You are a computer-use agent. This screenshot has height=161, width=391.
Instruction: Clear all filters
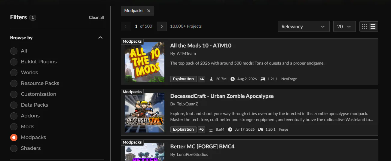click(x=96, y=17)
